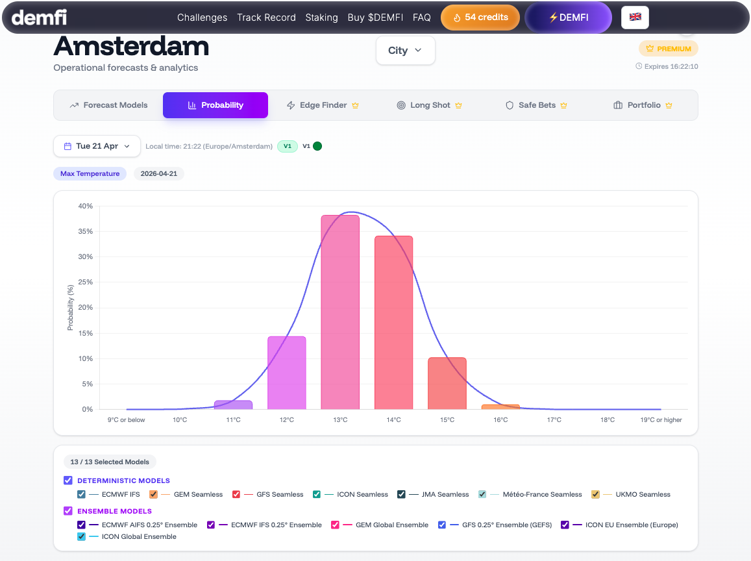Select the Max Temperature chip
This screenshot has width=751, height=561.
point(90,173)
